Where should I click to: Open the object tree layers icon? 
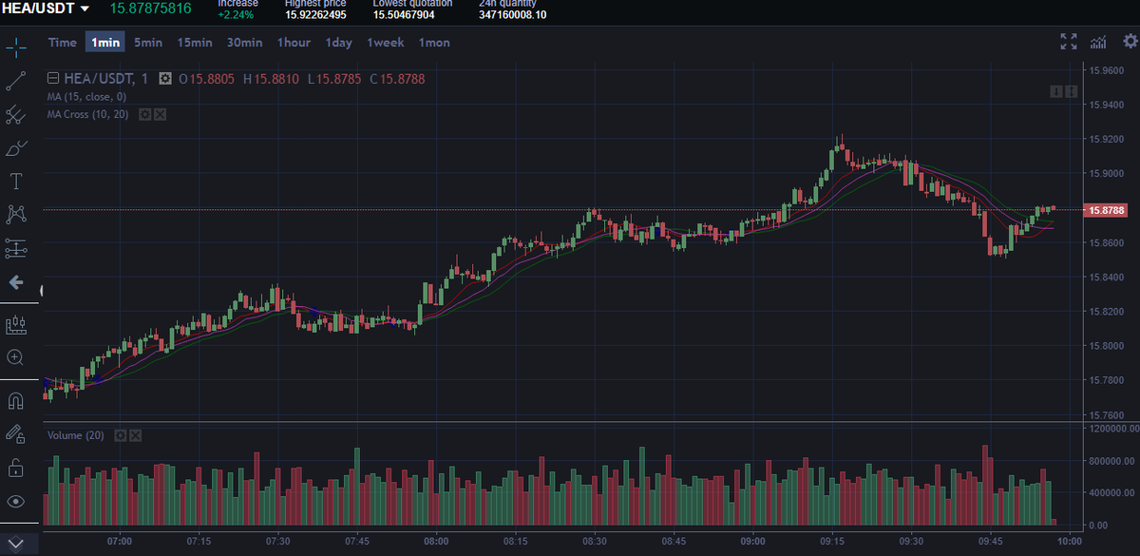[15, 544]
